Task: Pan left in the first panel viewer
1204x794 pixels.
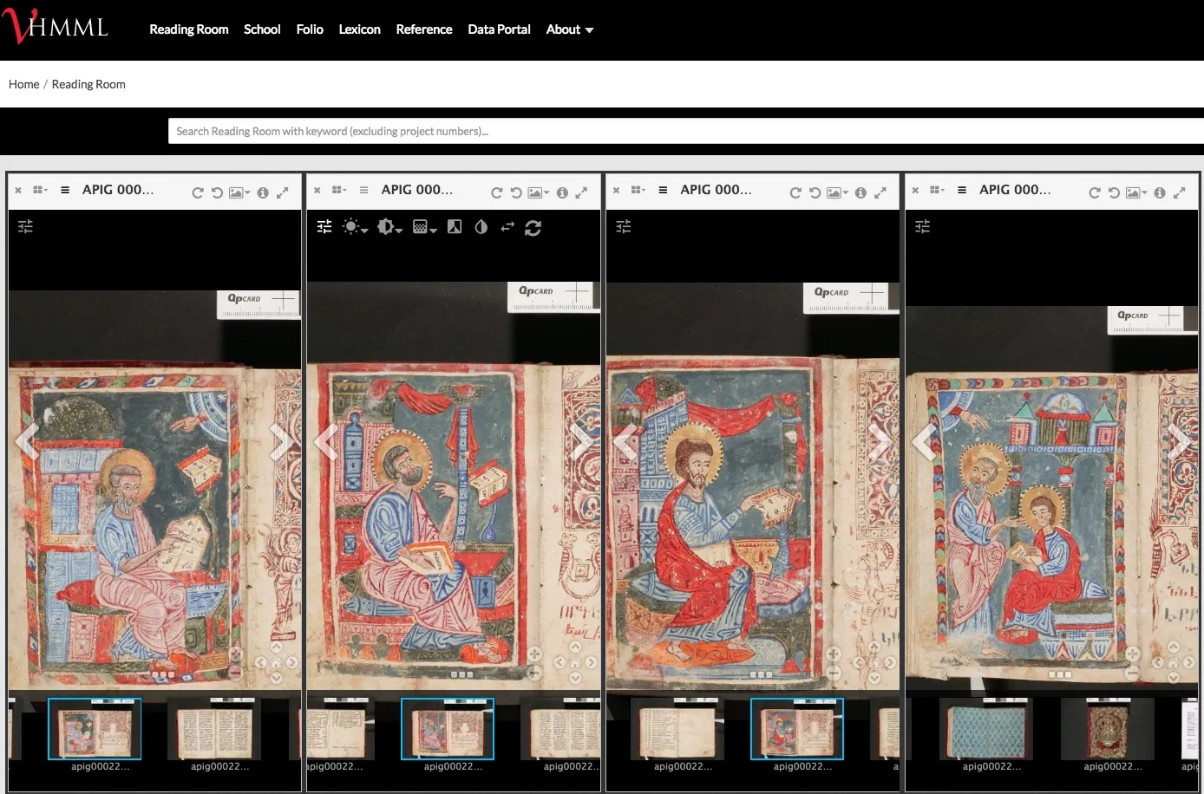Action: (x=260, y=662)
